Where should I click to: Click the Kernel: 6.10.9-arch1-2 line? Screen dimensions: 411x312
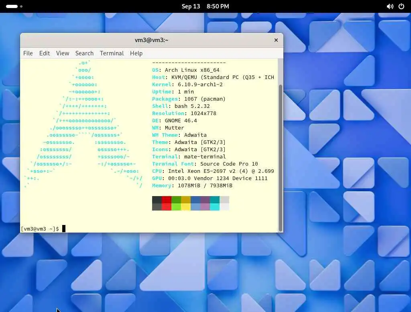(187, 84)
